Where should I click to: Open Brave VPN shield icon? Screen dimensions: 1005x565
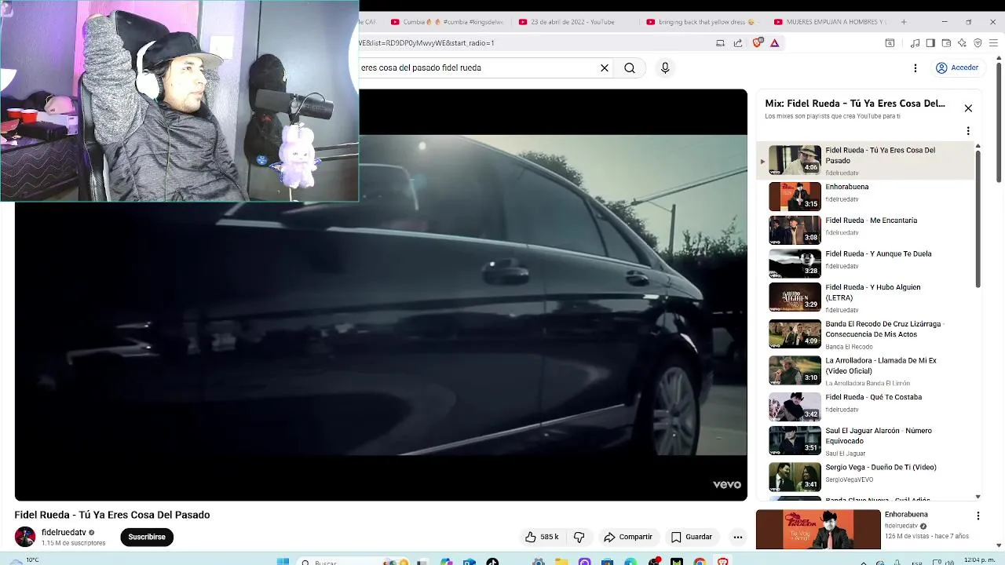point(978,43)
